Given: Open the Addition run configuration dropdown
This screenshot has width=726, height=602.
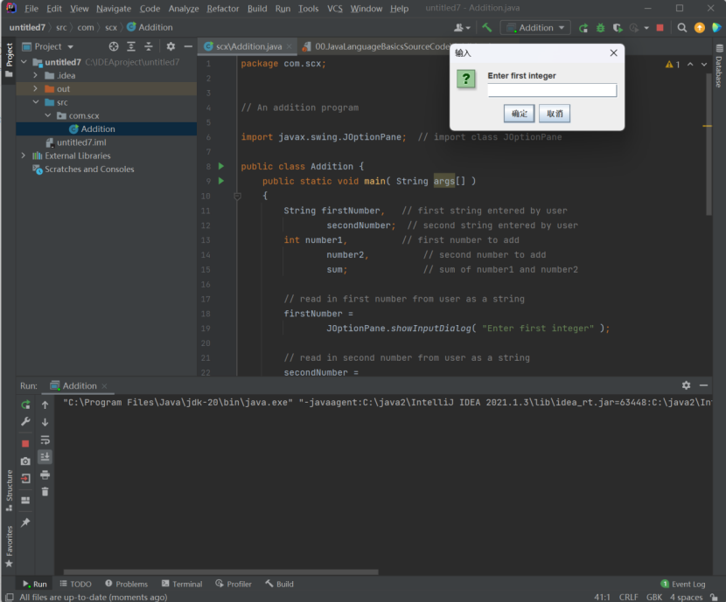Looking at the screenshot, I should (535, 28).
